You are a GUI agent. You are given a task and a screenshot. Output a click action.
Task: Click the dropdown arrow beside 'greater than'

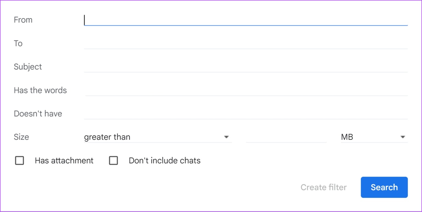click(x=226, y=137)
